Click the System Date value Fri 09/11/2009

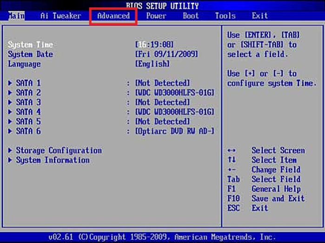tap(166, 54)
